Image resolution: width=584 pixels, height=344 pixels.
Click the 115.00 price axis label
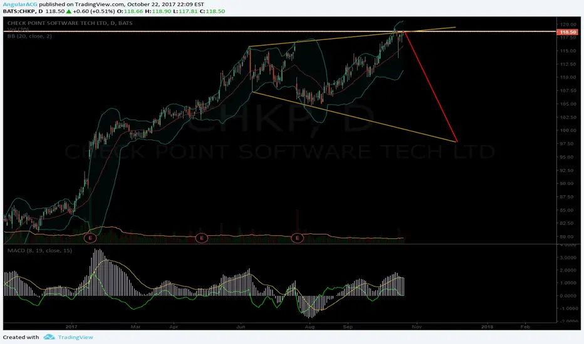click(568, 51)
